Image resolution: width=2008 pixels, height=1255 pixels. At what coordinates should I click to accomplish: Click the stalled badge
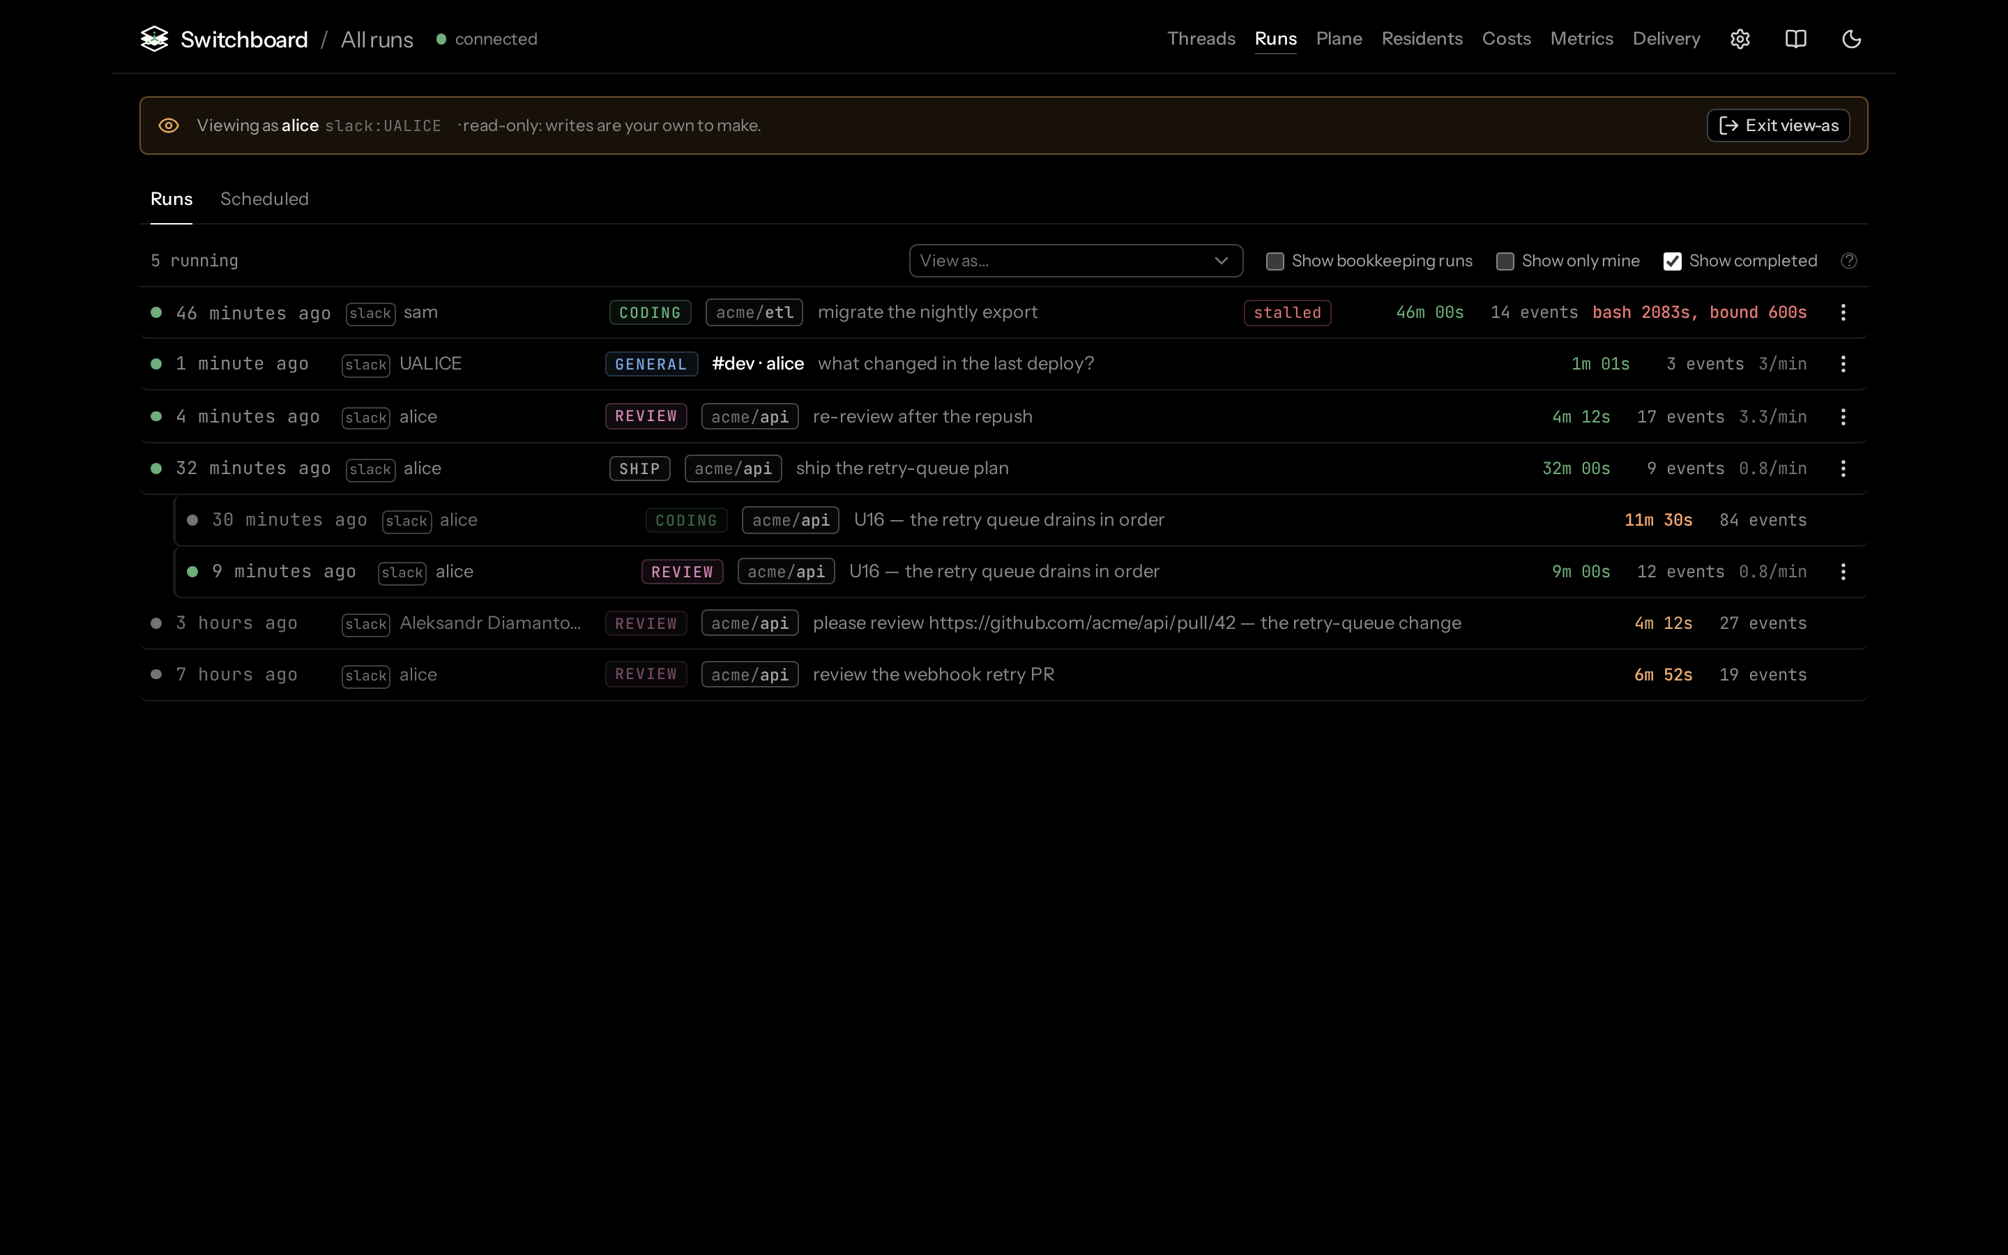point(1287,313)
